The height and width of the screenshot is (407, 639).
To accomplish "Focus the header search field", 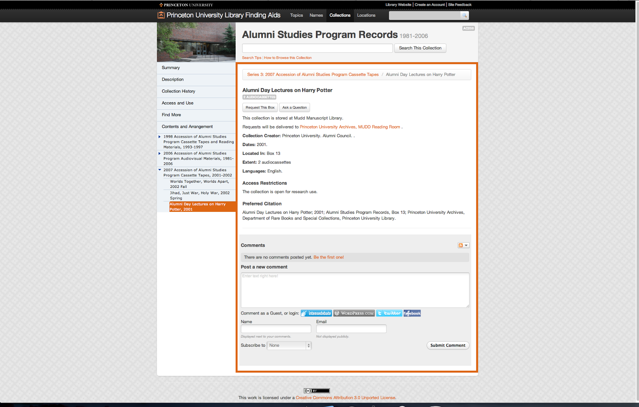I will [425, 15].
